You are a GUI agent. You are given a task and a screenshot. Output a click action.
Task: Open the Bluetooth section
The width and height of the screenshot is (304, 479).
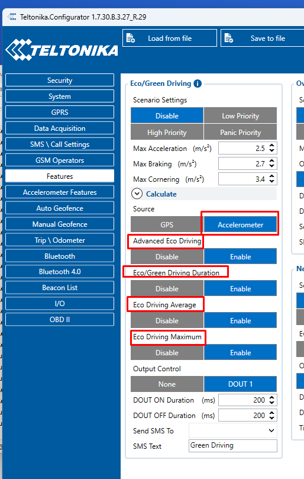60,256
